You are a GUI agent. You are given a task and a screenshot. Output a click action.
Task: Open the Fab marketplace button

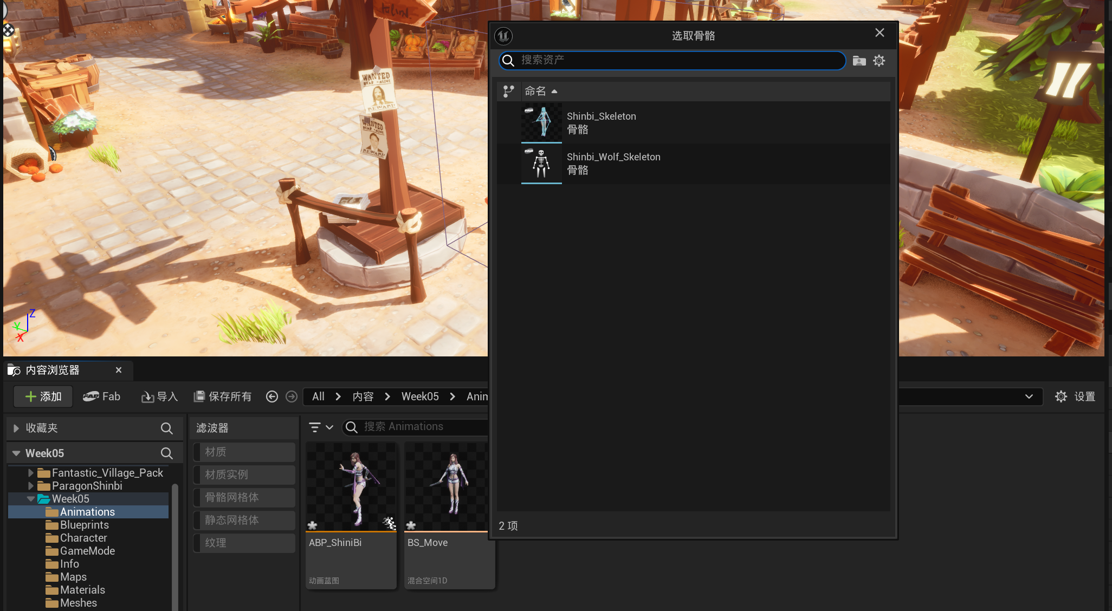click(x=101, y=396)
